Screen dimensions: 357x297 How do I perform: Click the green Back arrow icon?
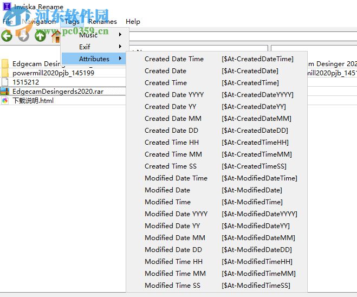click(x=7, y=36)
